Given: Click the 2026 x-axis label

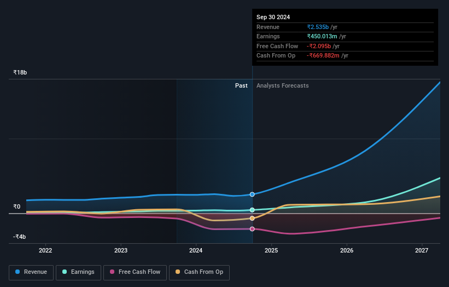Looking at the screenshot, I should coord(347,250).
